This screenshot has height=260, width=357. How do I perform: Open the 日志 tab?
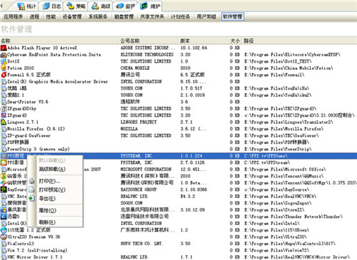coord(51,6)
